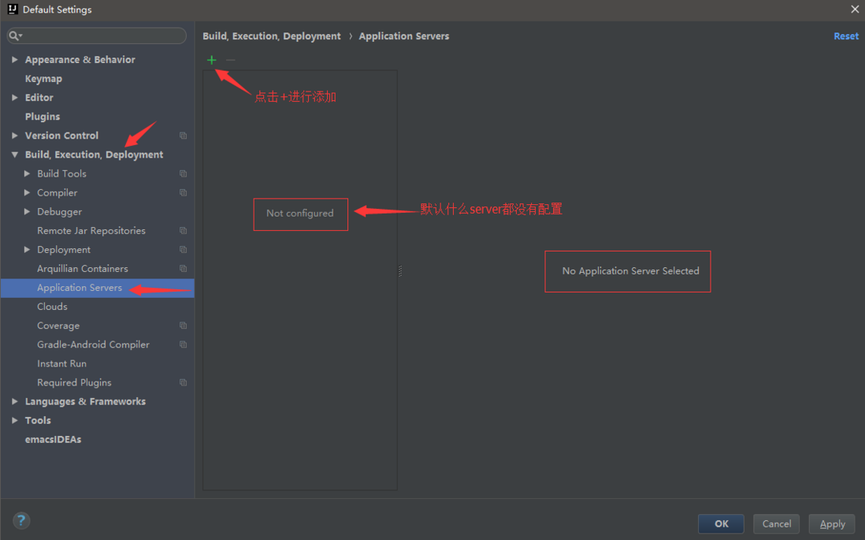Click the project-level icon beside Required Plugins
This screenshot has width=865, height=540.
pyautogui.click(x=183, y=382)
